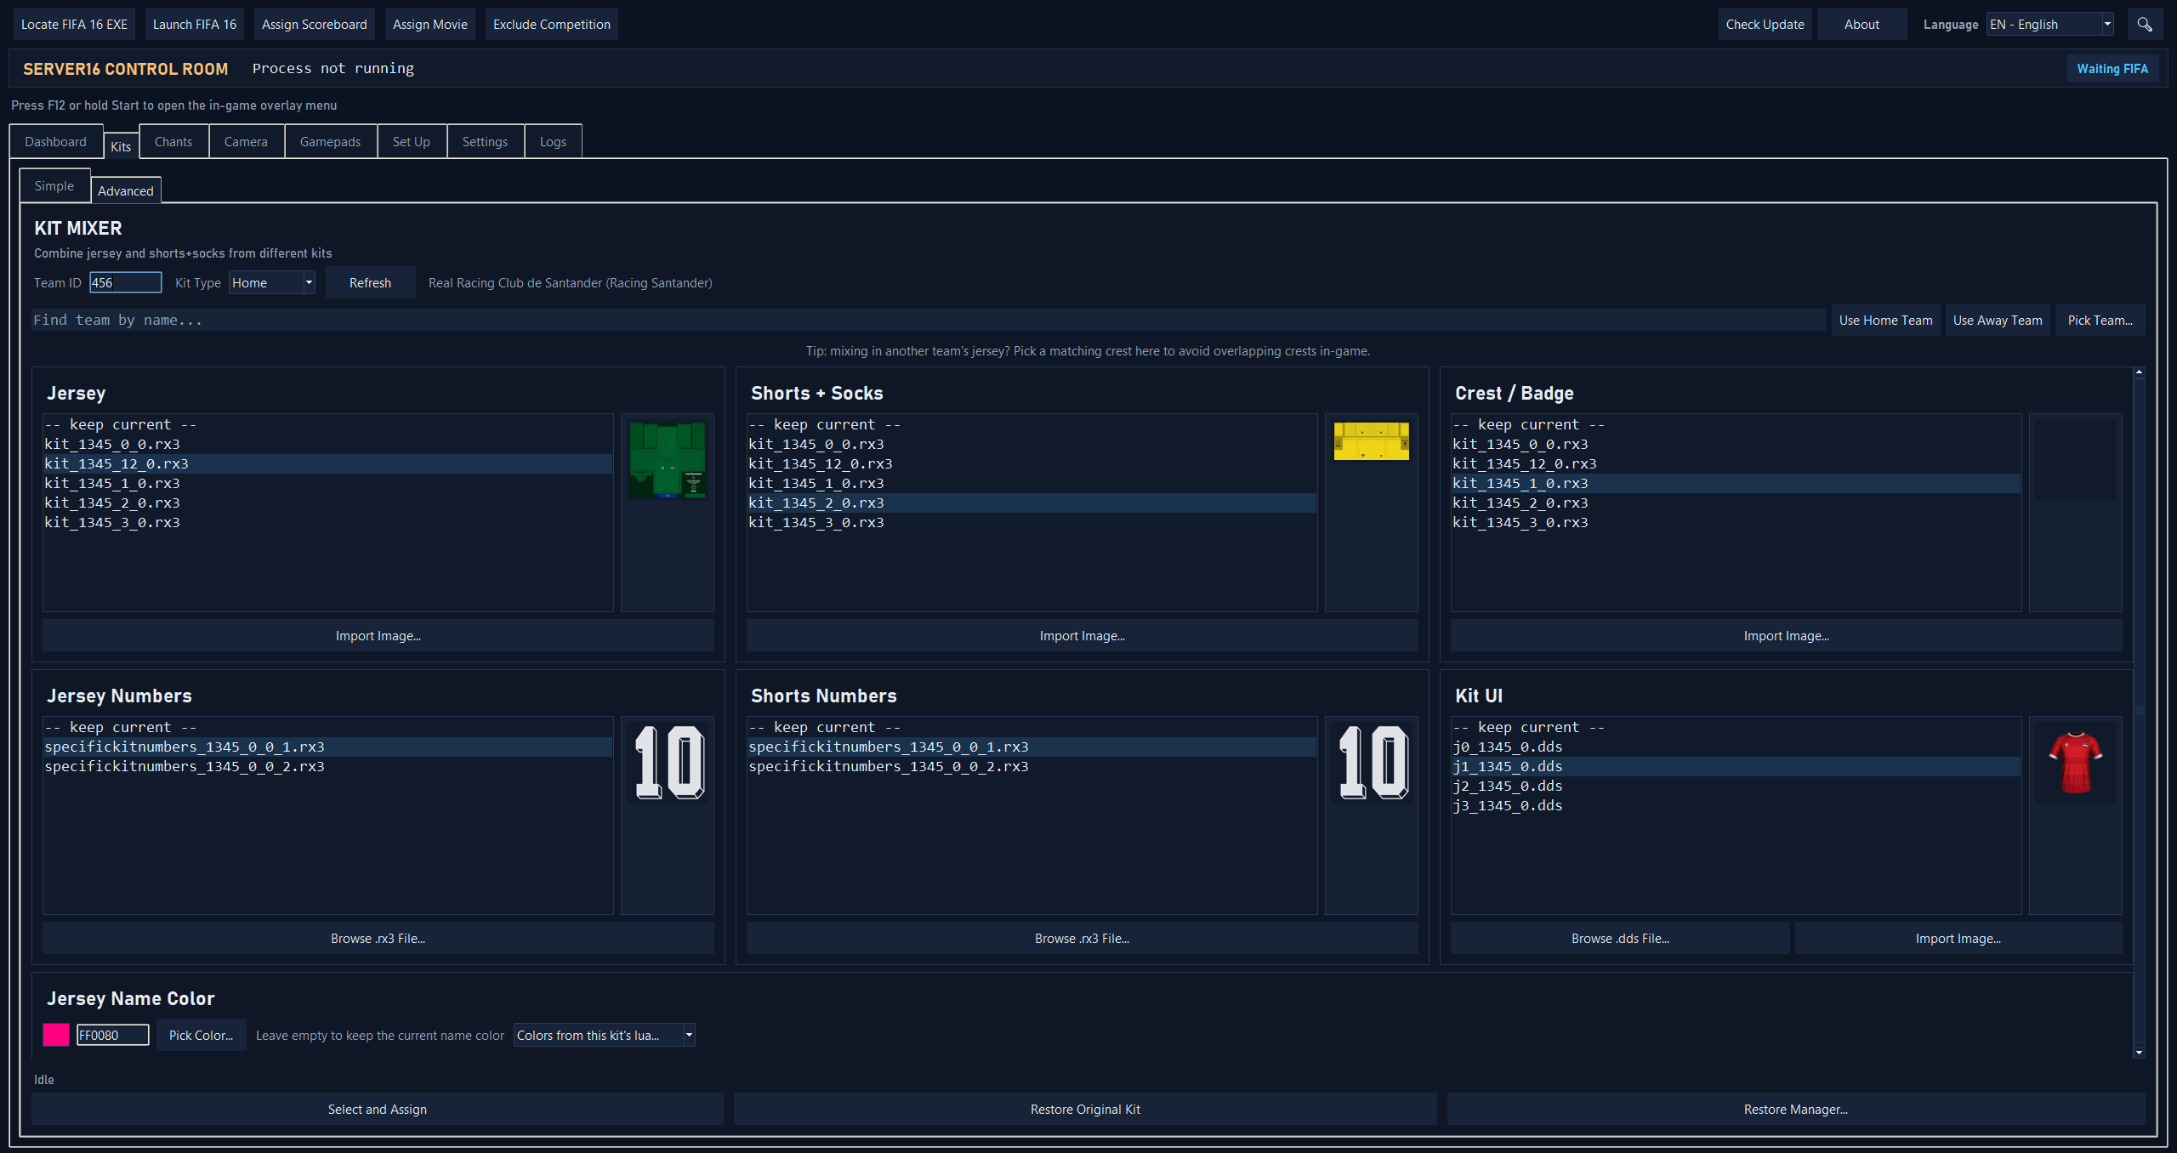Switch to the Dashboard tab
The width and height of the screenshot is (2177, 1153).
click(x=55, y=141)
